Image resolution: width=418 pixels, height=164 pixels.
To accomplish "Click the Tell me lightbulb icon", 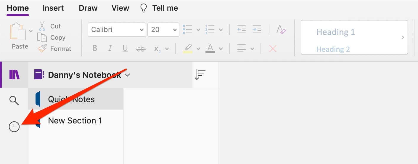I will click(x=144, y=8).
